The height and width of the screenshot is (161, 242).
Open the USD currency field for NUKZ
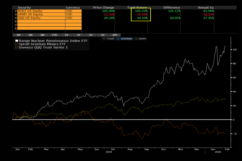tap(73, 11)
